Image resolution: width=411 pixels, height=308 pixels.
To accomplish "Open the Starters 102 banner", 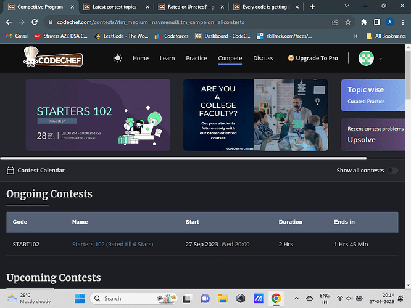I will [x=98, y=115].
